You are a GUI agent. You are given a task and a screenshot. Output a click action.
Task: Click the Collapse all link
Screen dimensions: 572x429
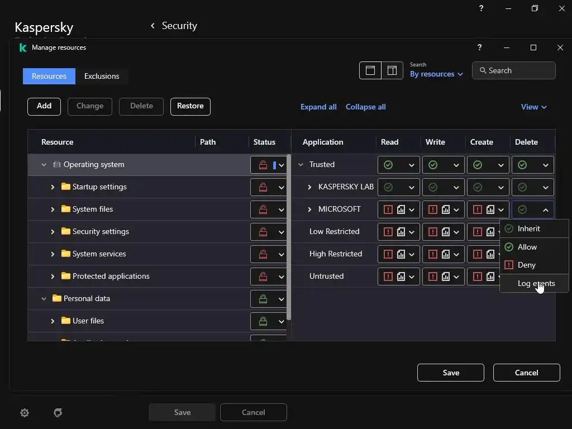tap(365, 107)
